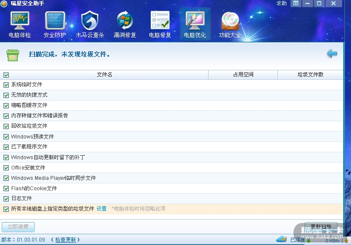Uncheck the 回收站垃圾文件 checkbox
The width and height of the screenshot is (351, 245).
[6, 126]
